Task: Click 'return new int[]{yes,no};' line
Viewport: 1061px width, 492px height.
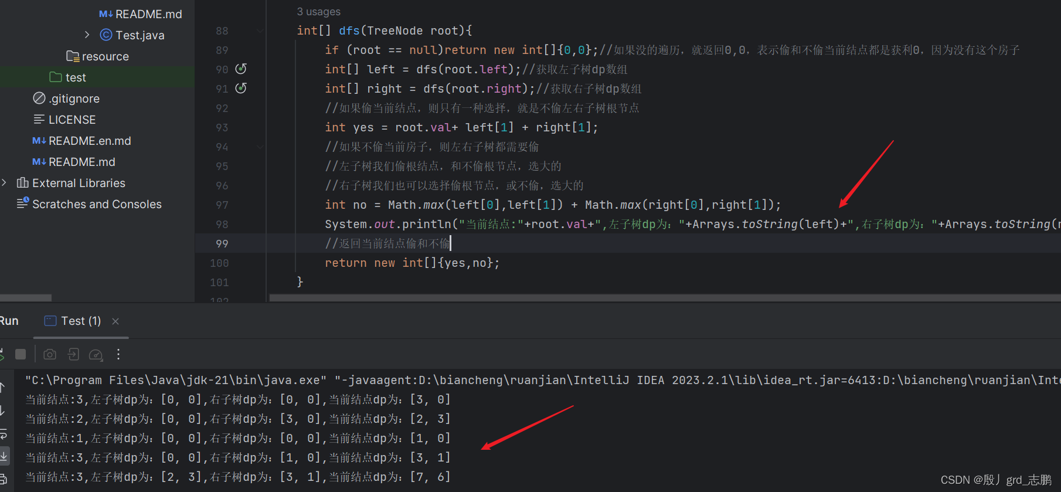Action: [x=412, y=263]
